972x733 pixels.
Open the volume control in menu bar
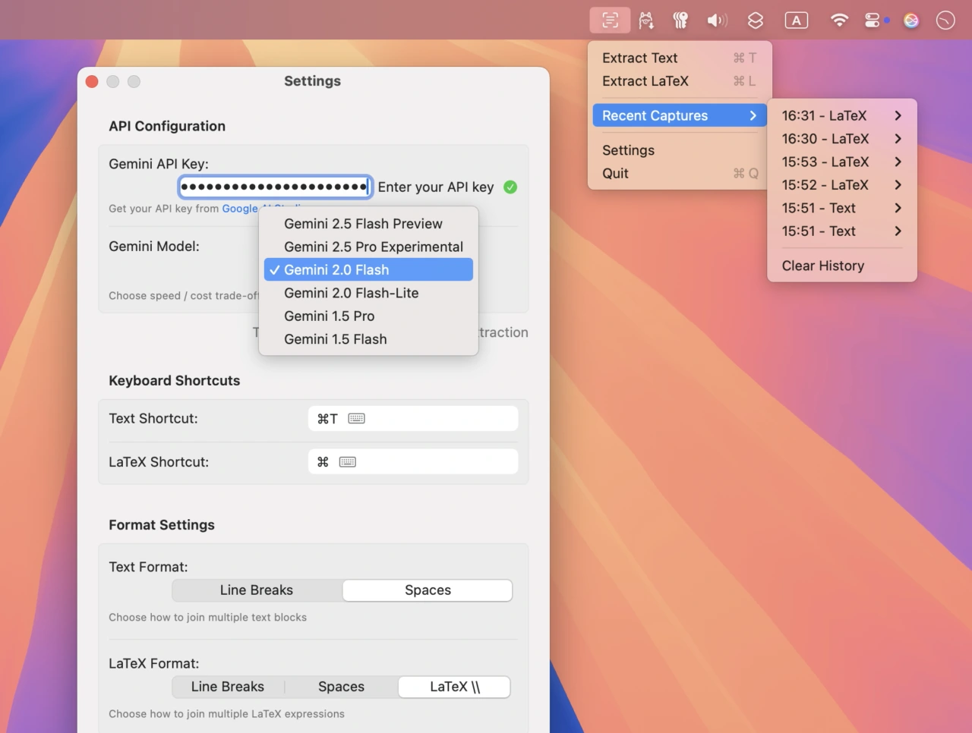click(x=717, y=20)
